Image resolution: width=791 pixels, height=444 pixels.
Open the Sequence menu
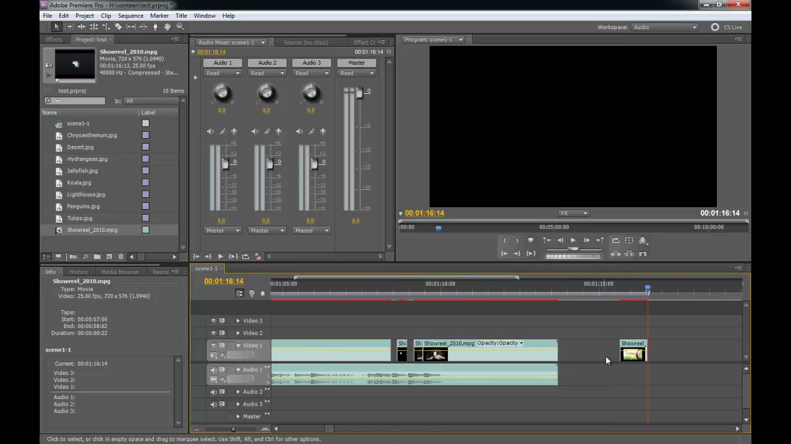[130, 15]
